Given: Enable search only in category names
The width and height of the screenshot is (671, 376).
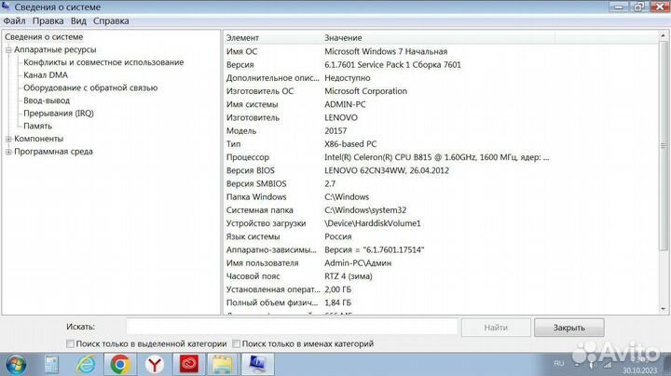Looking at the screenshot, I should [x=236, y=343].
